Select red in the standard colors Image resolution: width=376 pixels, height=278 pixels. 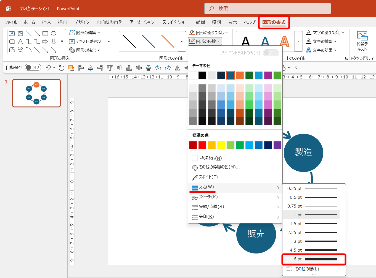[202, 145]
